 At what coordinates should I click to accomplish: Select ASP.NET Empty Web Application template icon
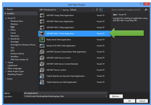tap(42, 16)
